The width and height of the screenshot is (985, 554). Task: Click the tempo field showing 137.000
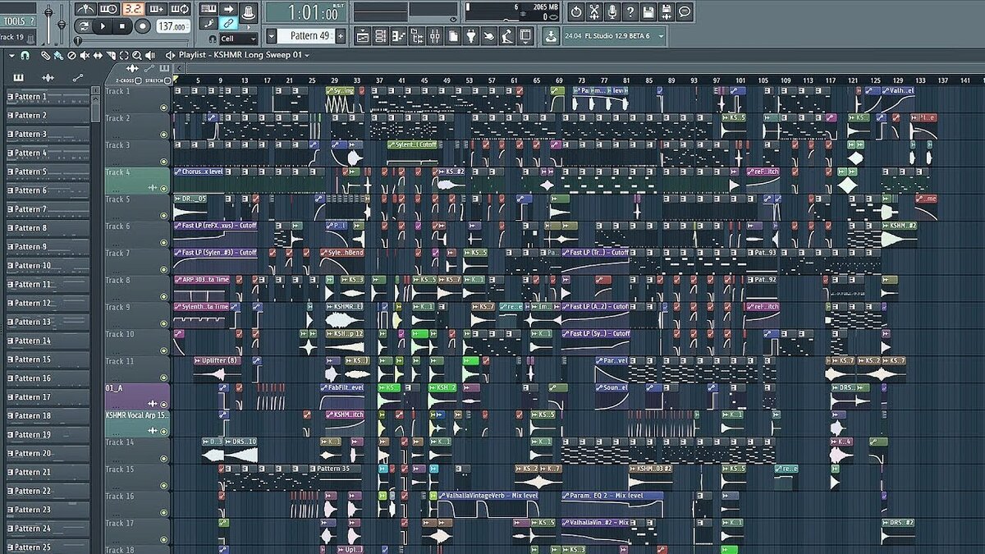pos(173,26)
